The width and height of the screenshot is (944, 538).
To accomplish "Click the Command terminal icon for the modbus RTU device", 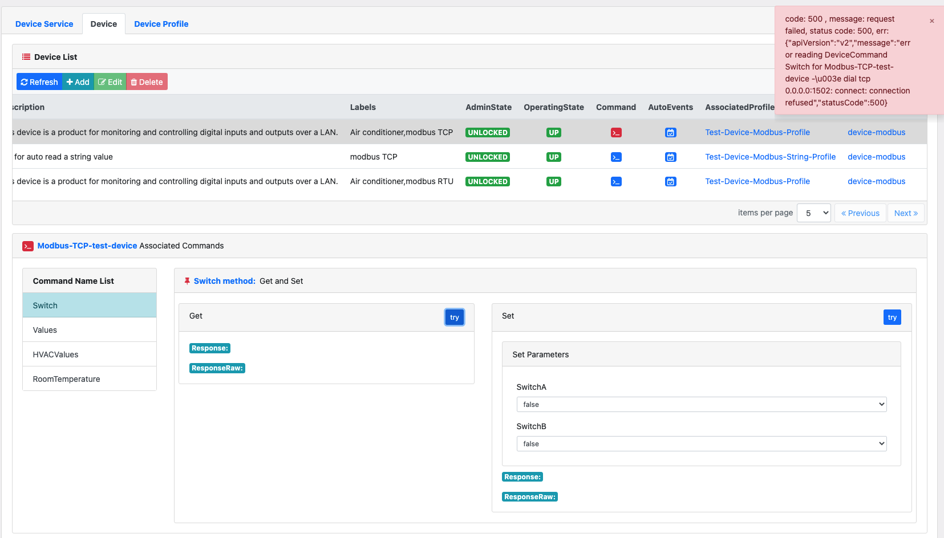I will coord(616,181).
